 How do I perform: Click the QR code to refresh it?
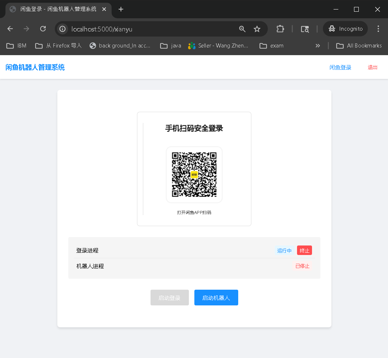(194, 174)
